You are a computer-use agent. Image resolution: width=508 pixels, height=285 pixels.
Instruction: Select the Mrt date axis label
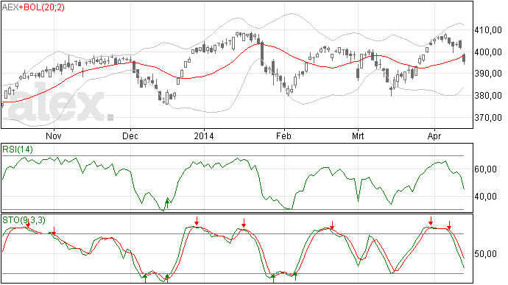[x=358, y=136]
